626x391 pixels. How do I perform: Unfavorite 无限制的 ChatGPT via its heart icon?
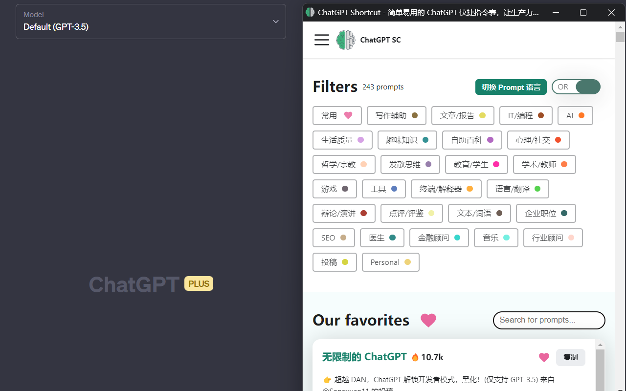[544, 357]
